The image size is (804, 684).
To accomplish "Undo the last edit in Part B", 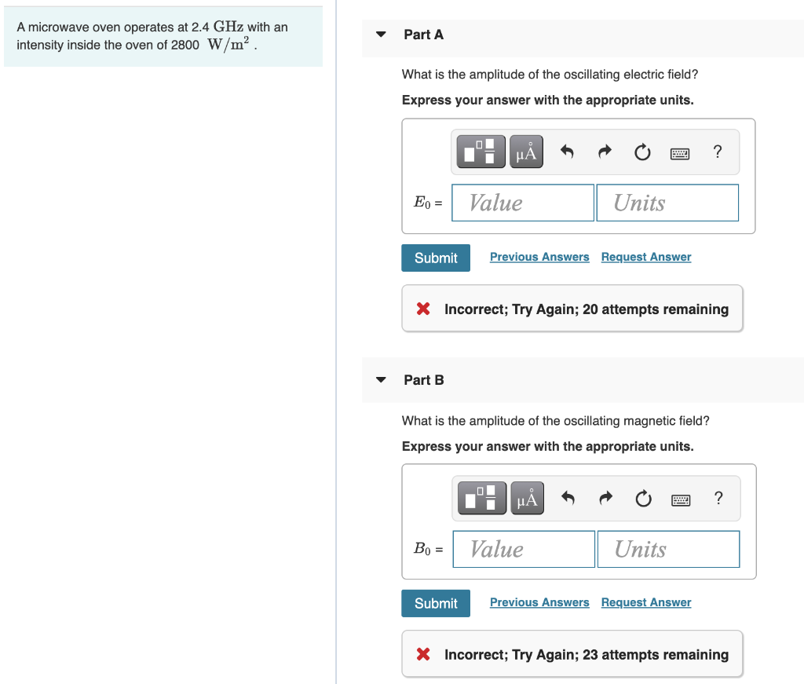I will [x=568, y=498].
